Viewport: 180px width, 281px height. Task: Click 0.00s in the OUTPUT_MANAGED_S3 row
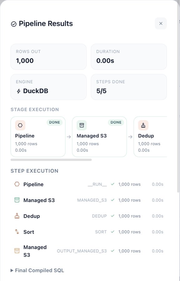tap(158, 251)
